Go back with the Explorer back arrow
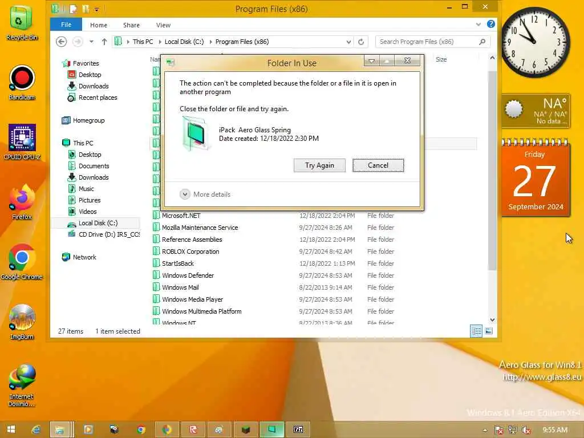The image size is (584, 438). [62, 42]
